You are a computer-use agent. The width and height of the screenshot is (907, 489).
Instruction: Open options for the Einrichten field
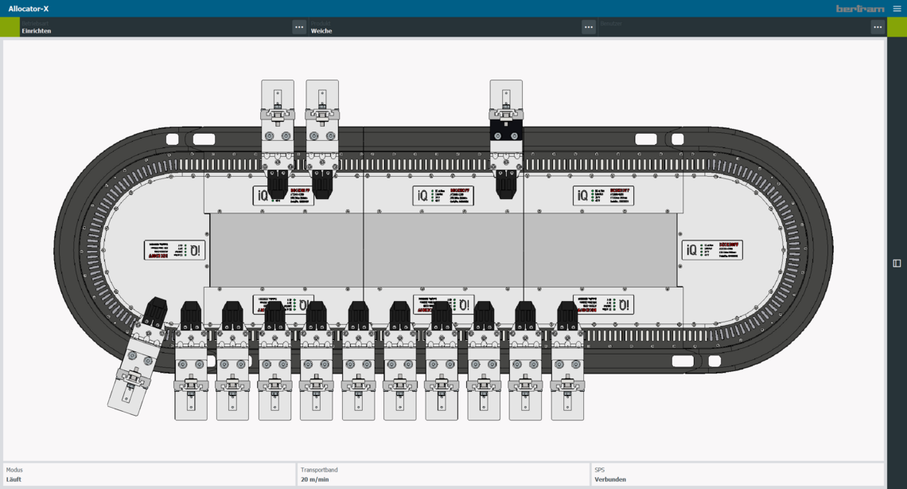pyautogui.click(x=299, y=27)
